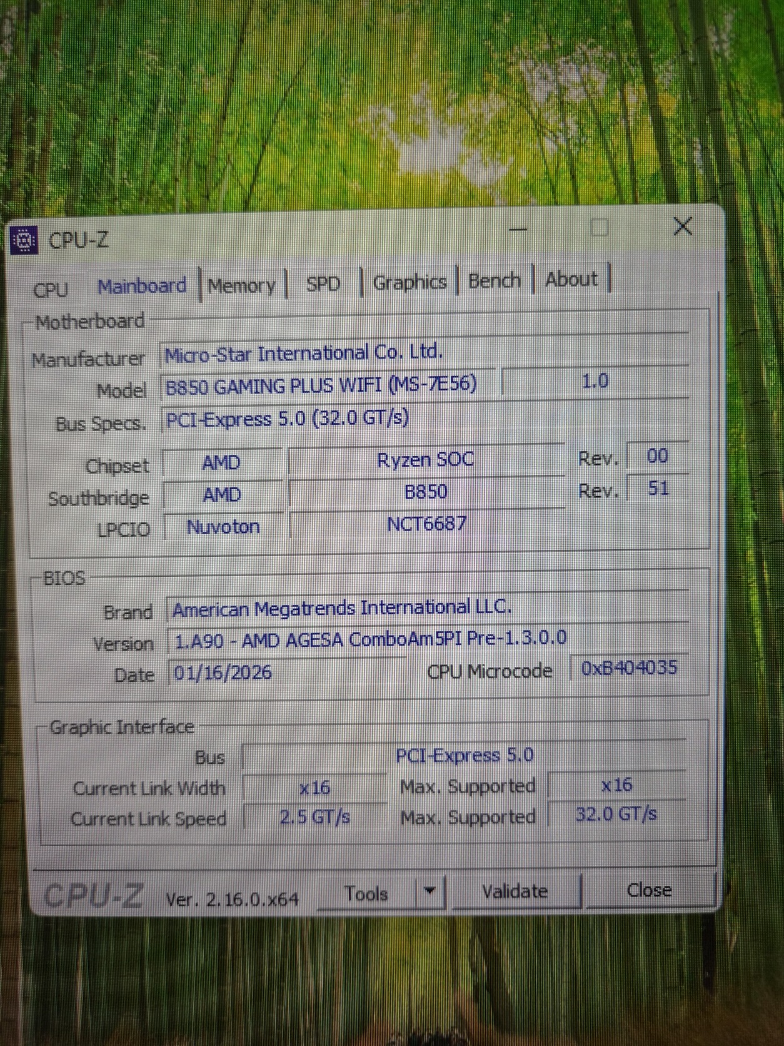This screenshot has height=1046, width=784.
Task: Click the Current Link Width x16 value
Action: tap(314, 788)
